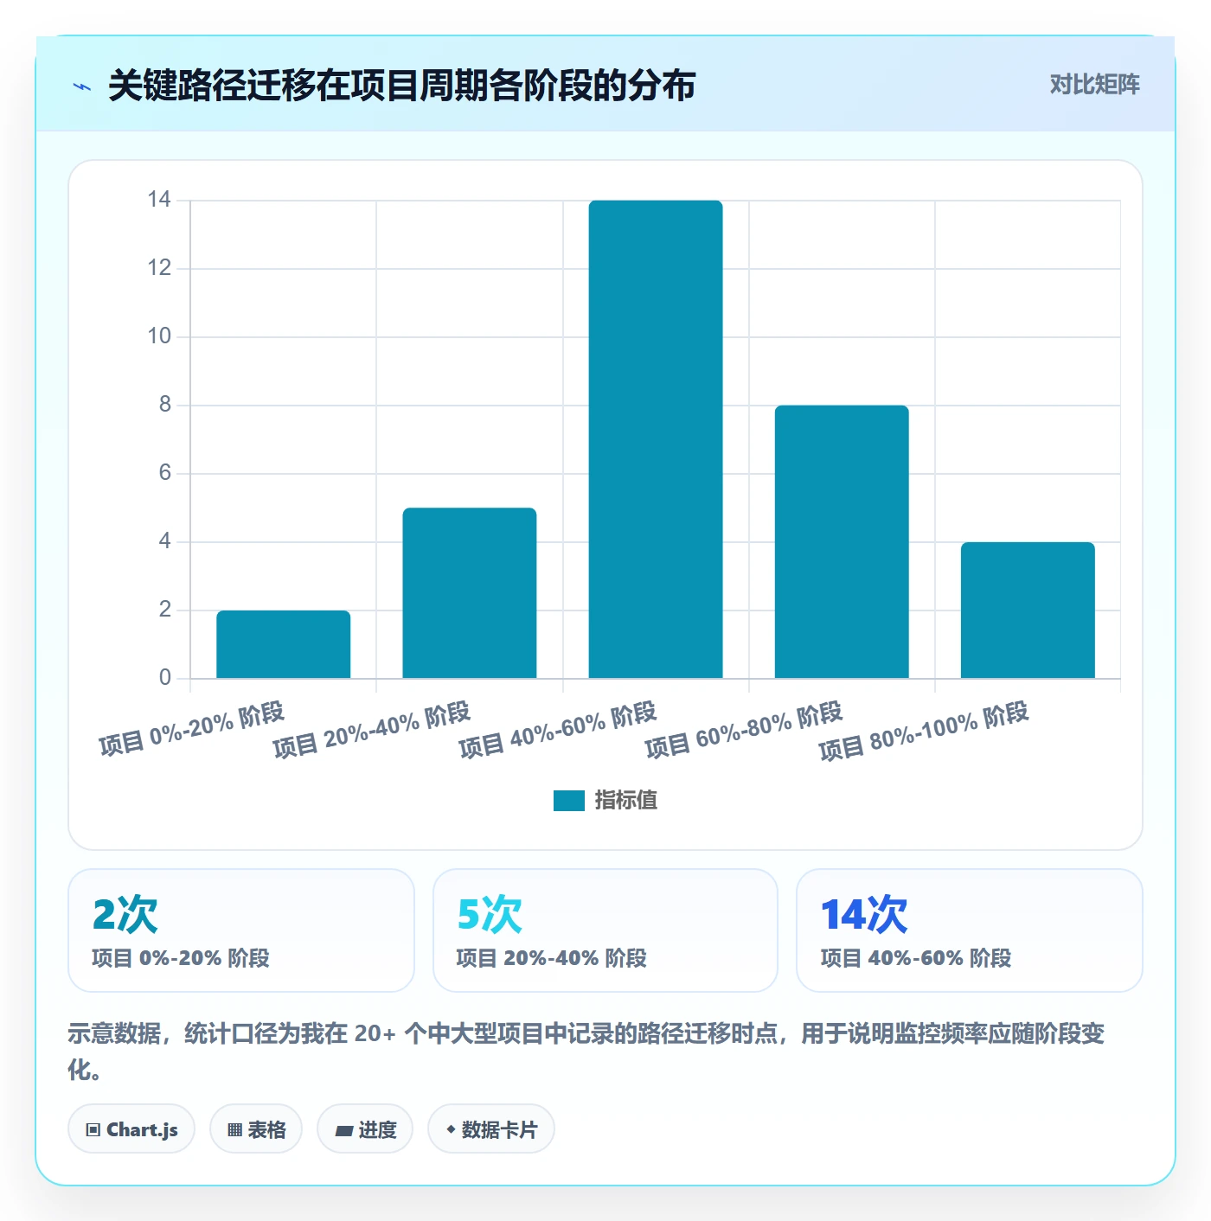The width and height of the screenshot is (1211, 1221).
Task: Select the 项目 60%-80% 阶段 bar
Action: 842,541
